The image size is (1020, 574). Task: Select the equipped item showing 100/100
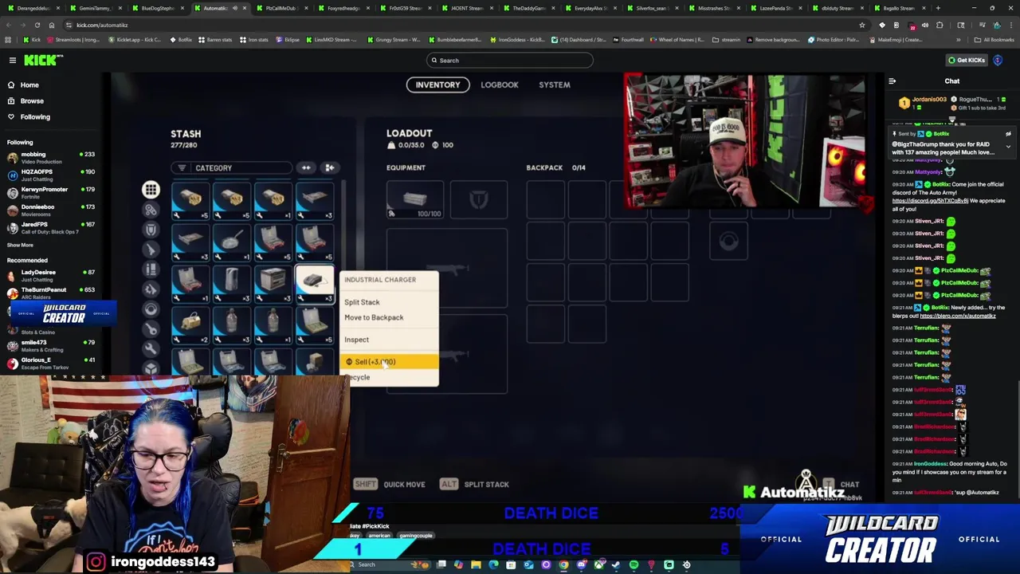point(415,199)
